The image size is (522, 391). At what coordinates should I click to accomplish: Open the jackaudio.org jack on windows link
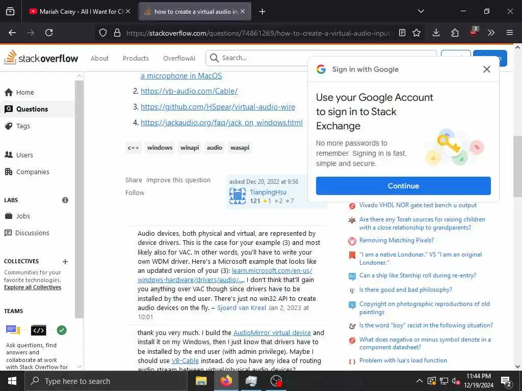221,123
